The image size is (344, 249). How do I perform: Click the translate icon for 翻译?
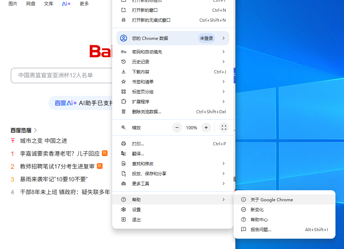124,154
